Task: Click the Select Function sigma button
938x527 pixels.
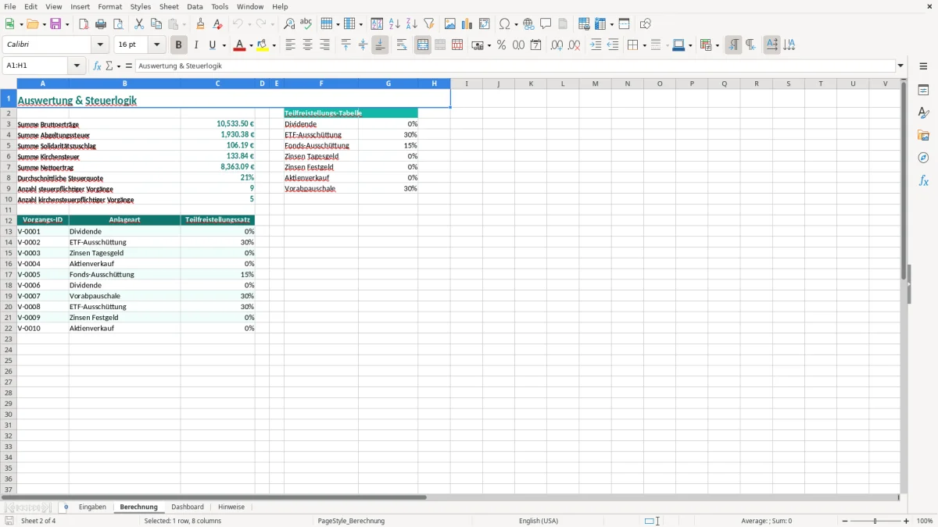Action: tap(109, 66)
